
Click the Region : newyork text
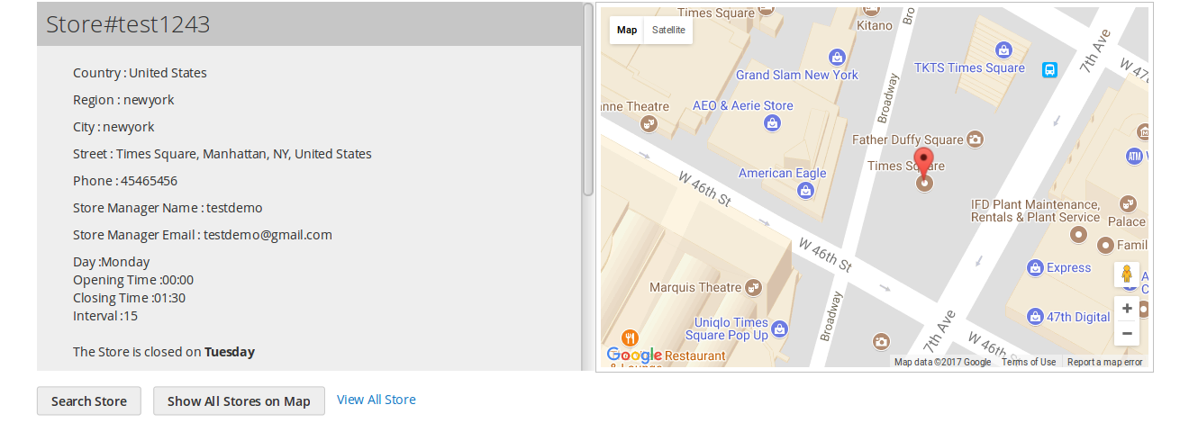[123, 100]
